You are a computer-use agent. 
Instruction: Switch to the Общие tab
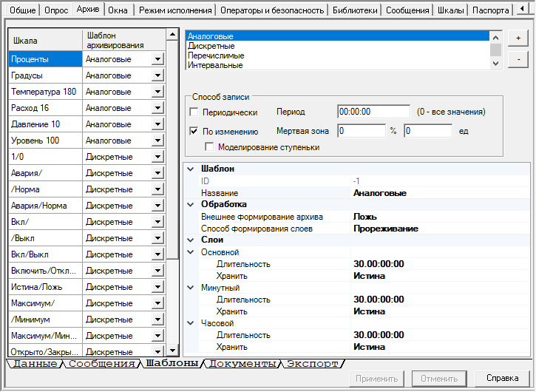tap(23, 10)
